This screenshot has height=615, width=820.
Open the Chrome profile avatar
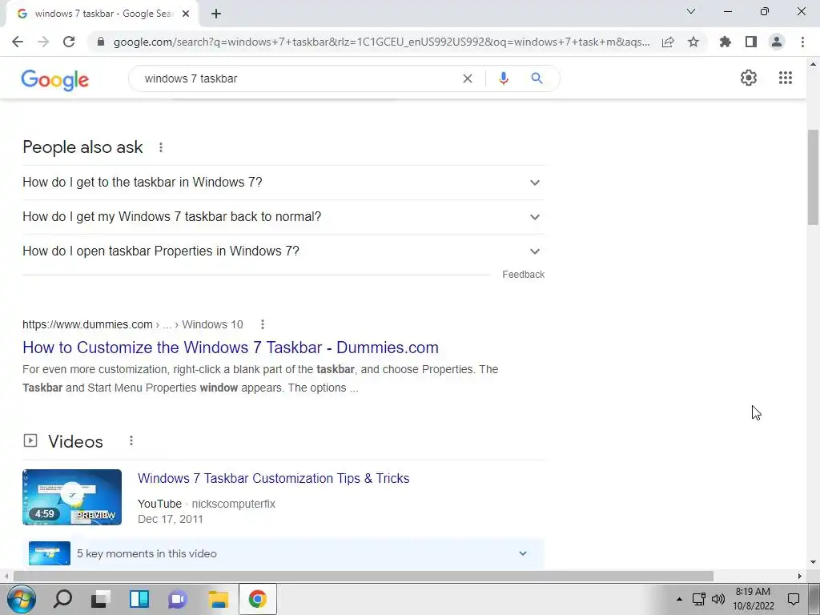point(777,42)
